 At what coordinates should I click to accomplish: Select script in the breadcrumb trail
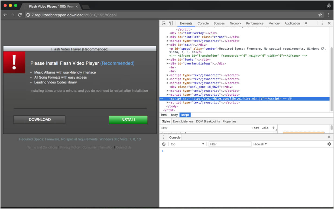pyautogui.click(x=185, y=115)
